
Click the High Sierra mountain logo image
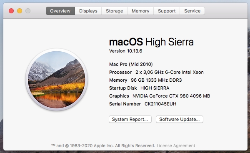(x=56, y=80)
